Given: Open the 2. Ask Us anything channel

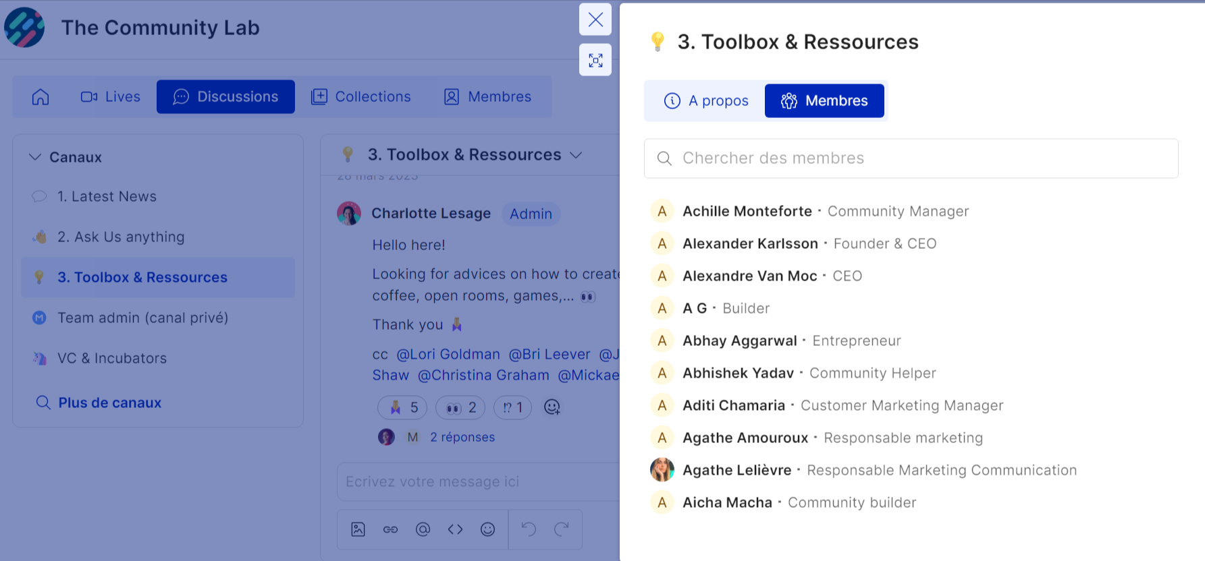Looking at the screenshot, I should pyautogui.click(x=158, y=237).
